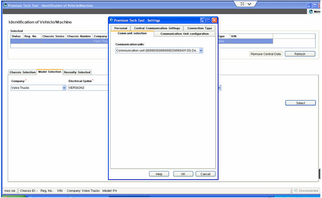Click 'moz zie' user in status bar
The image size is (322, 198).
tap(10, 191)
